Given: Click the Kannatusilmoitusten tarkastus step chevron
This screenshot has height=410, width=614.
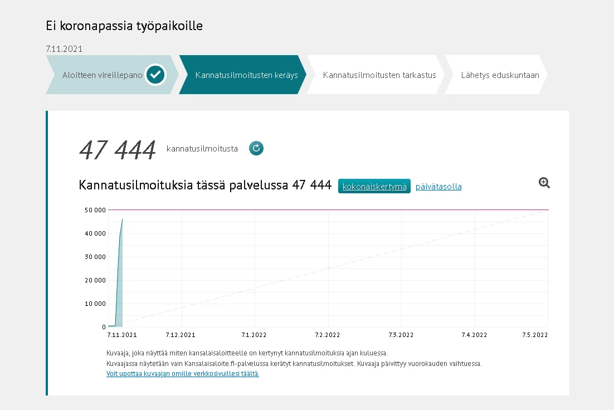Looking at the screenshot, I should pyautogui.click(x=379, y=75).
